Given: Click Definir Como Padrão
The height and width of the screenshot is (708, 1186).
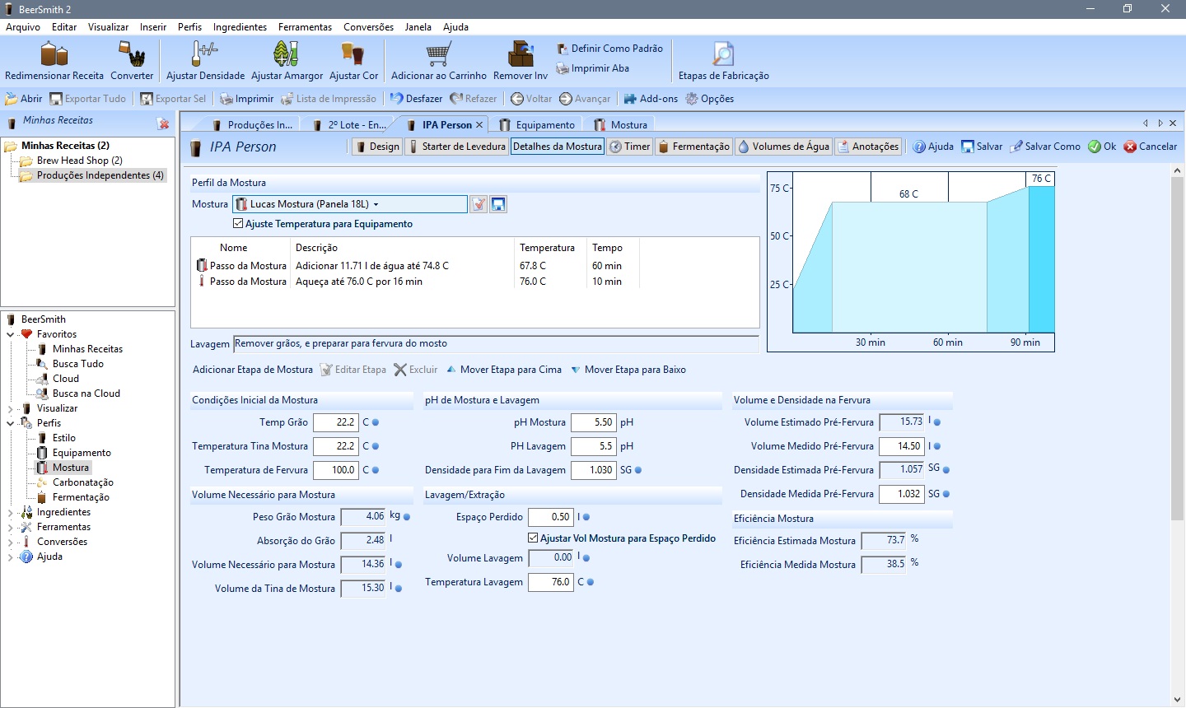Looking at the screenshot, I should tap(609, 49).
